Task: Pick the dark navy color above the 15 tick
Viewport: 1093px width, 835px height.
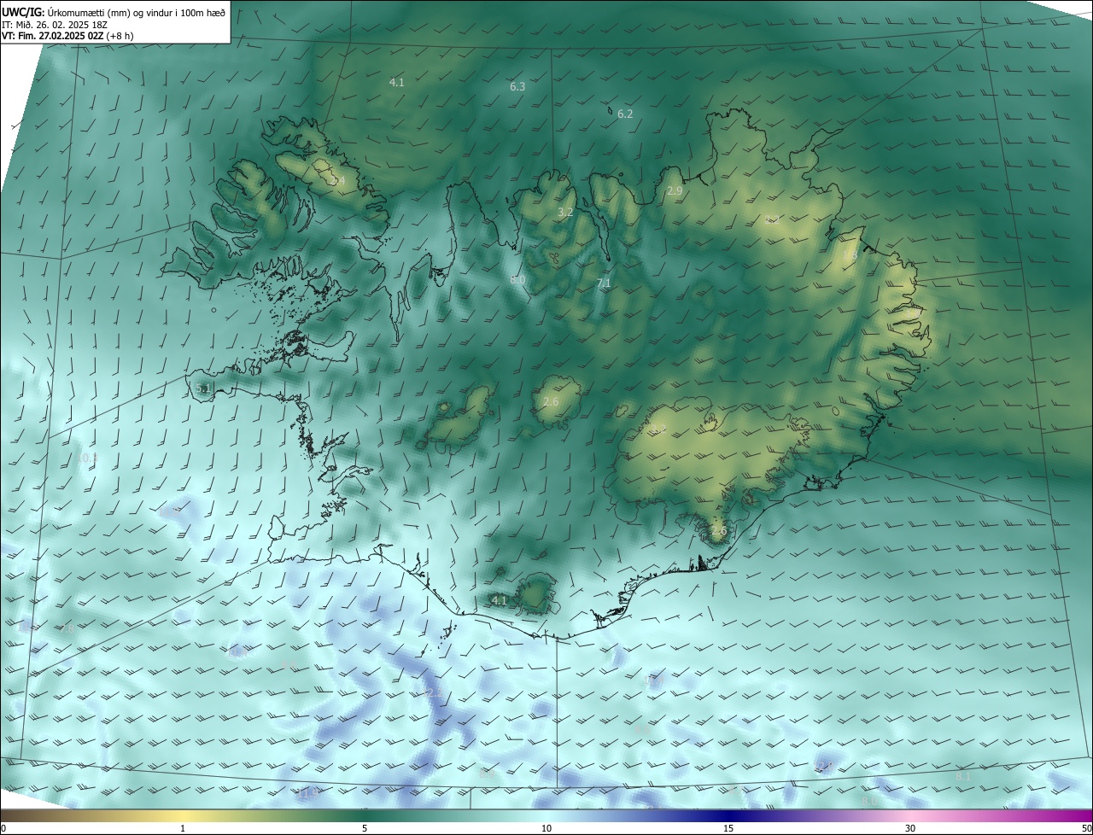Action: pyautogui.click(x=728, y=815)
